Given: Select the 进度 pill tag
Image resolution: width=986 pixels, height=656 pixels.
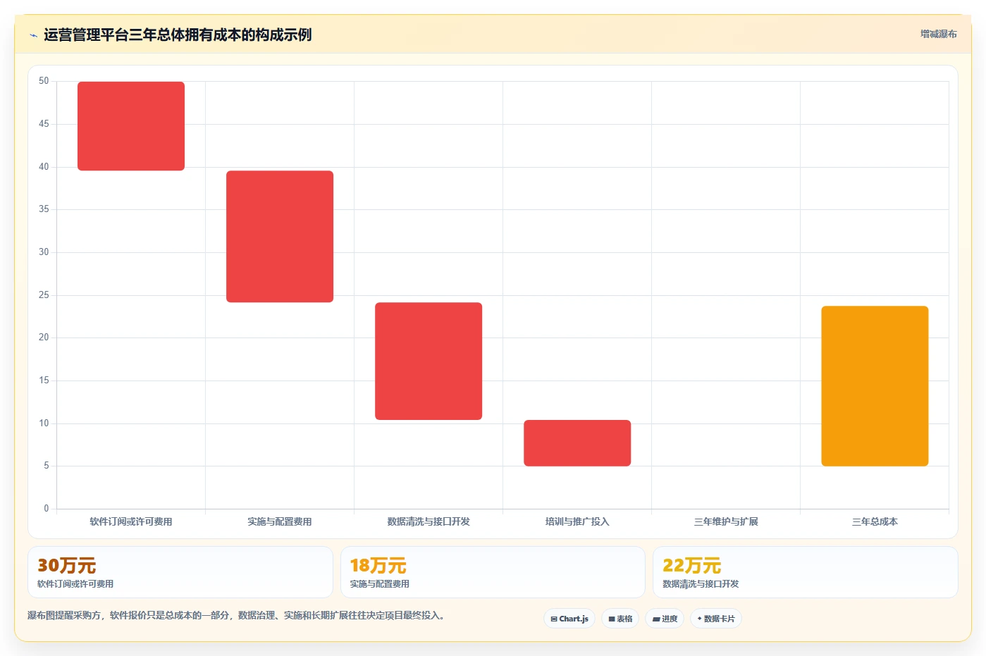Looking at the screenshot, I should click(x=665, y=619).
